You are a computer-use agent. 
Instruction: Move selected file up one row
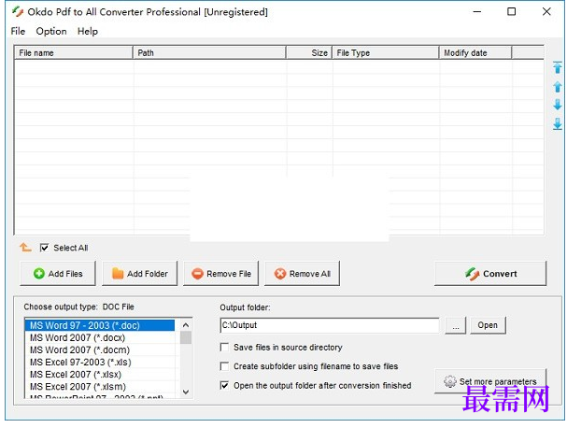[558, 87]
